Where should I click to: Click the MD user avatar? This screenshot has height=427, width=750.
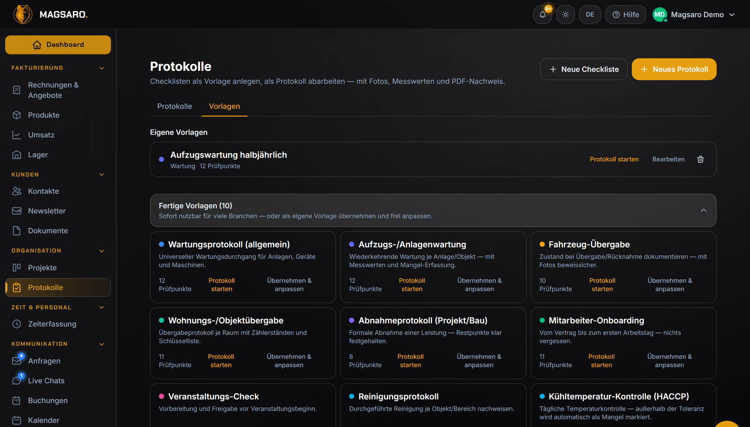coord(660,15)
